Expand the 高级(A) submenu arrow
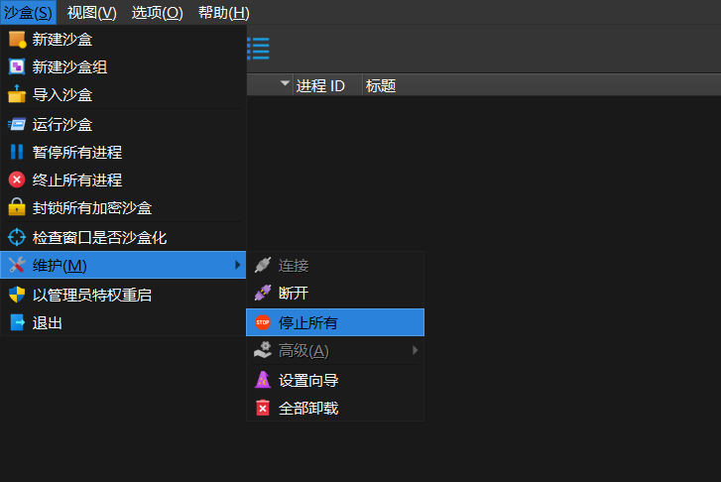This screenshot has width=721, height=482. click(415, 350)
